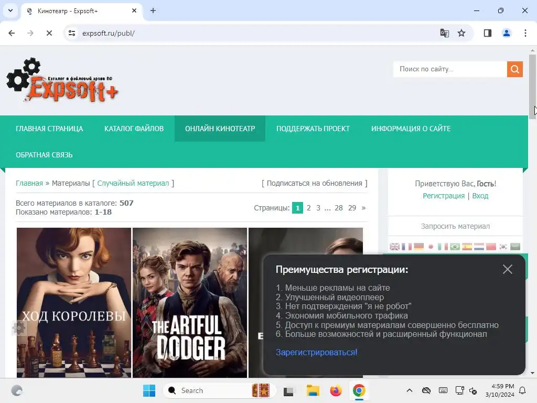Go to page 29 of materials
The width and height of the screenshot is (537, 403).
click(352, 208)
